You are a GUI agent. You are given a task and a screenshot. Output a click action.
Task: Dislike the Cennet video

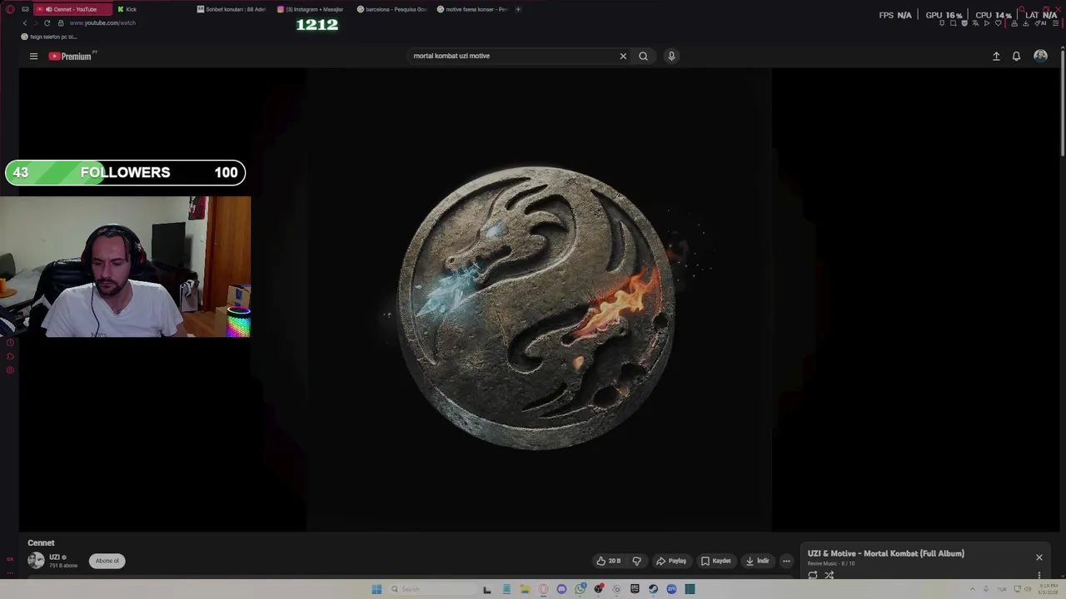(x=637, y=561)
